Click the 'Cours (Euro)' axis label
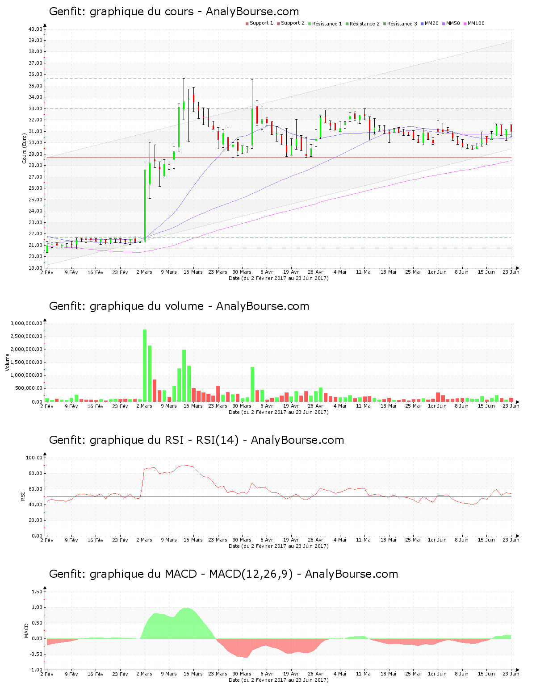Screen dimensions: 536x692 tap(25, 148)
